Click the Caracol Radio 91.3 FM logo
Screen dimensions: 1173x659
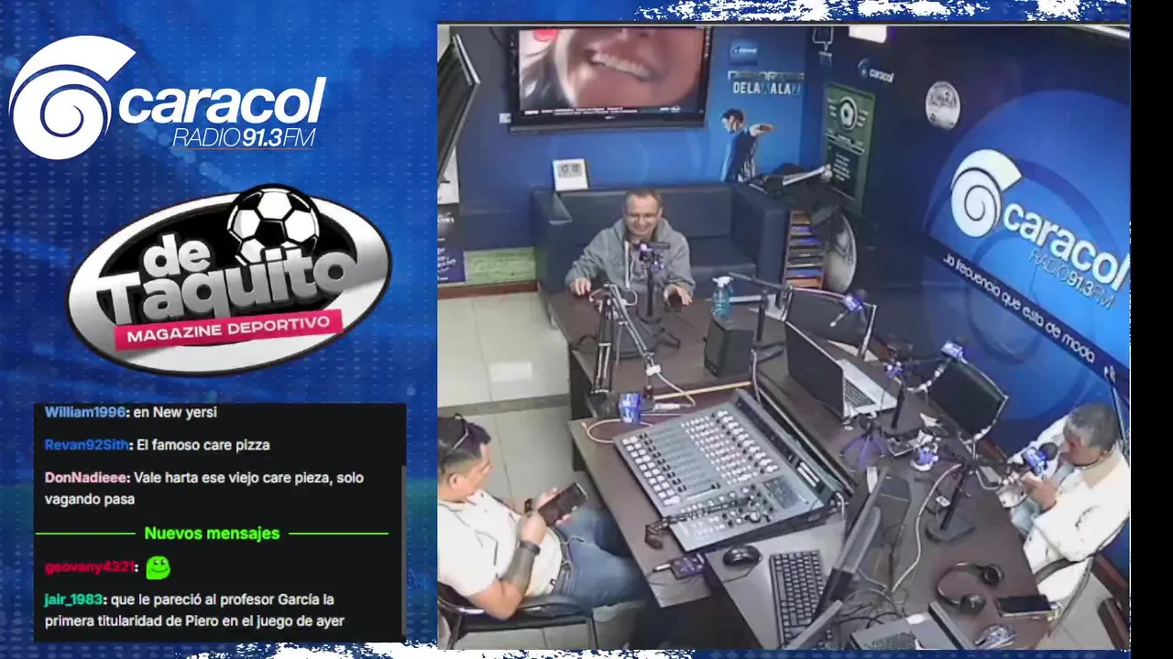pos(168,97)
